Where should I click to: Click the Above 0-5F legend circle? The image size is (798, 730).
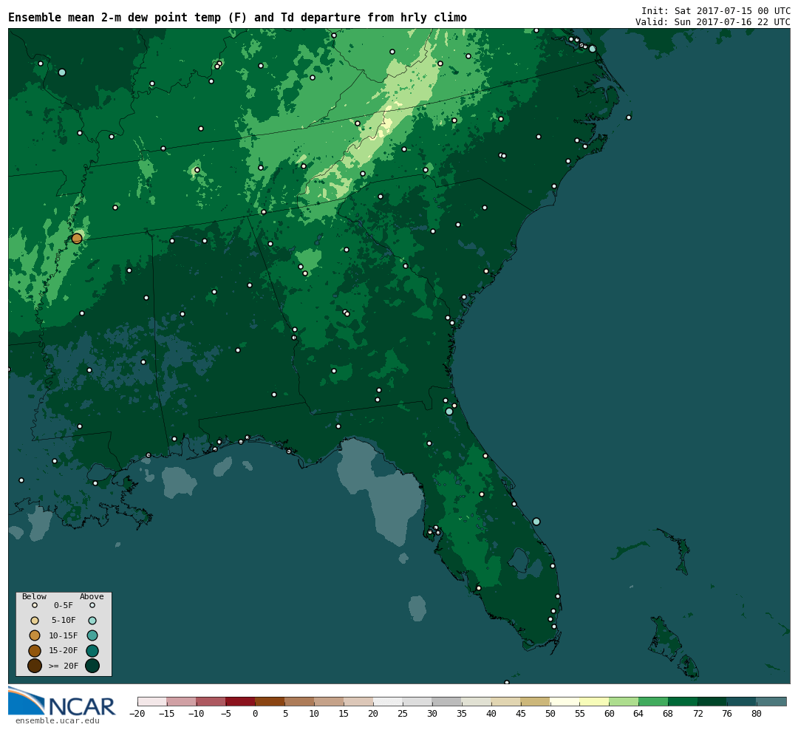(92, 606)
